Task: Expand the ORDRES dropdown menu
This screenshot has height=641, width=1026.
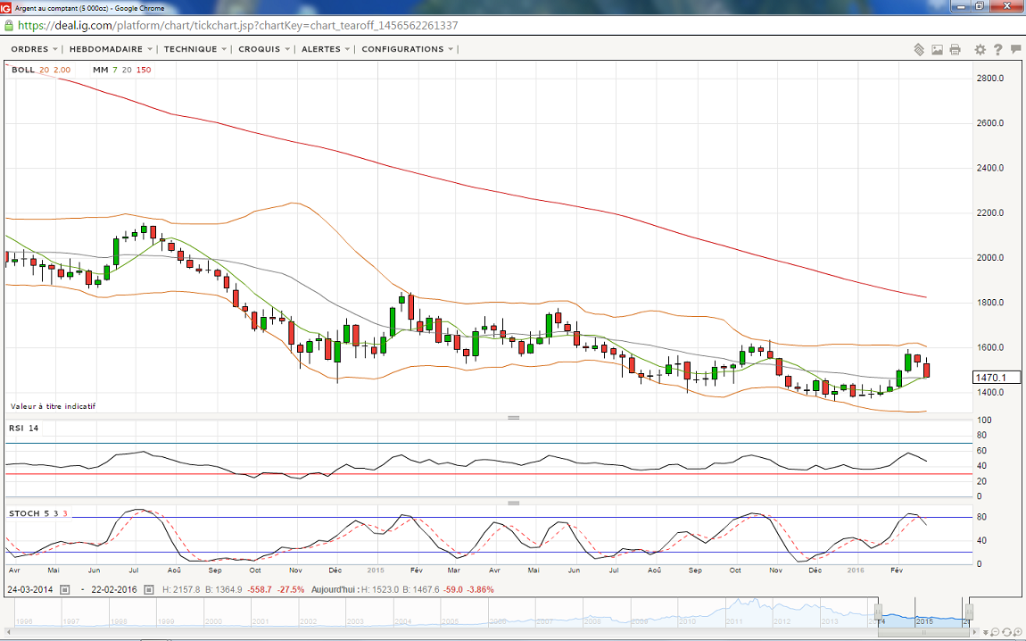Action: [x=34, y=49]
